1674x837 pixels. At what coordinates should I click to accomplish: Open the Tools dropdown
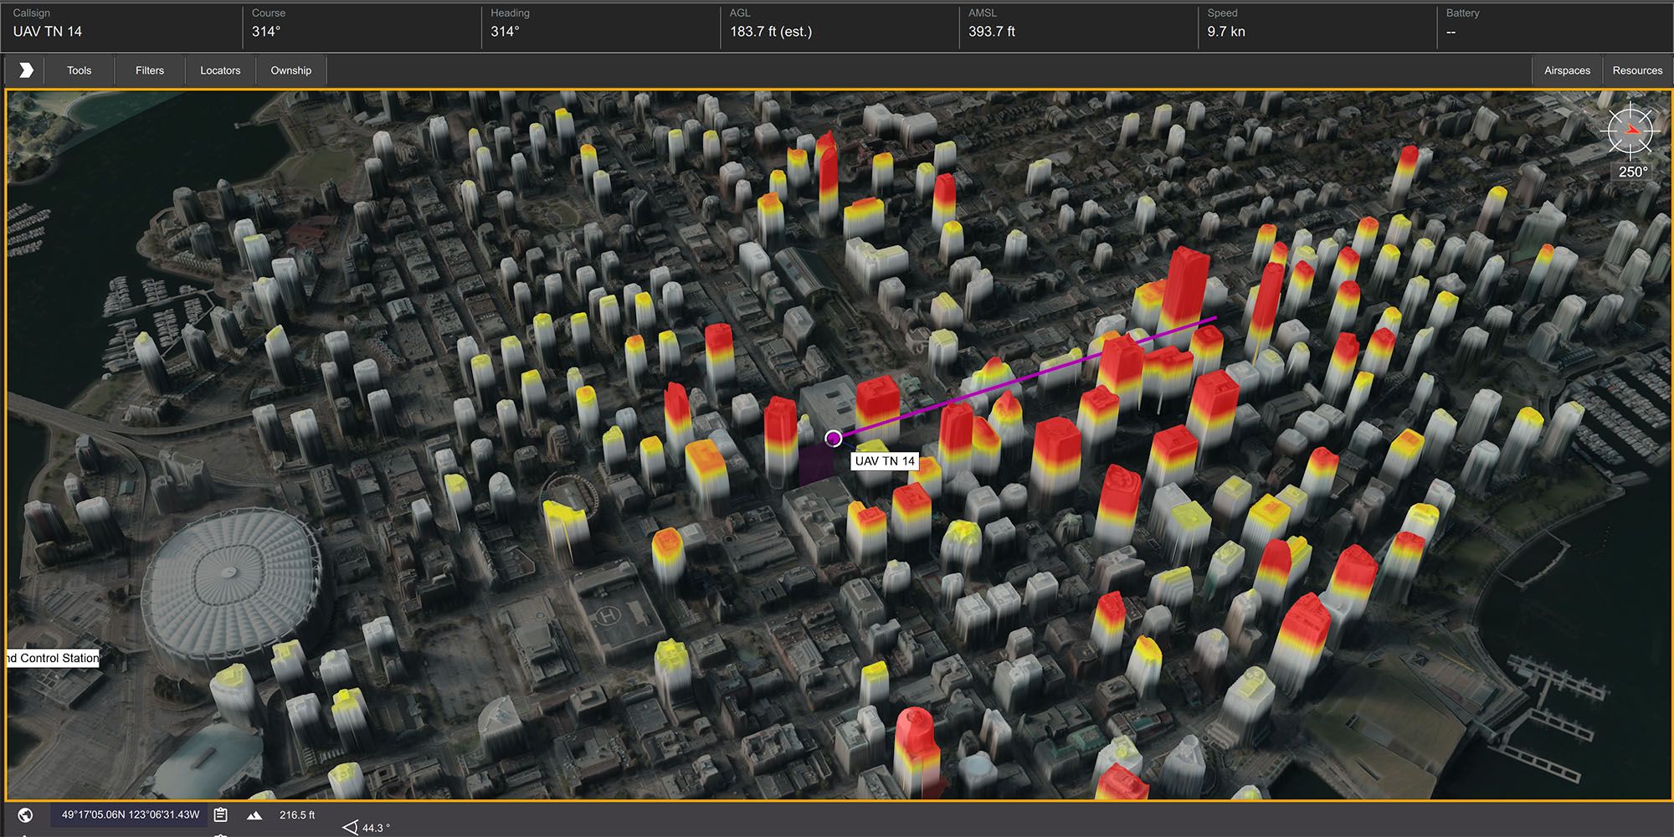(x=80, y=70)
